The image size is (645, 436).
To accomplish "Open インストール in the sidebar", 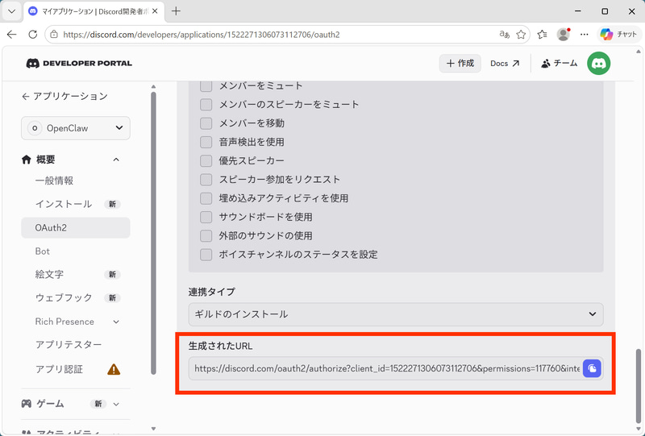I will point(64,204).
